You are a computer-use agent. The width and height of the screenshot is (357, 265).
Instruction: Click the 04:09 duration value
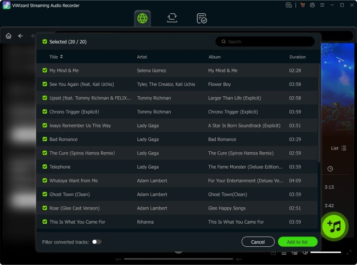(x=295, y=181)
